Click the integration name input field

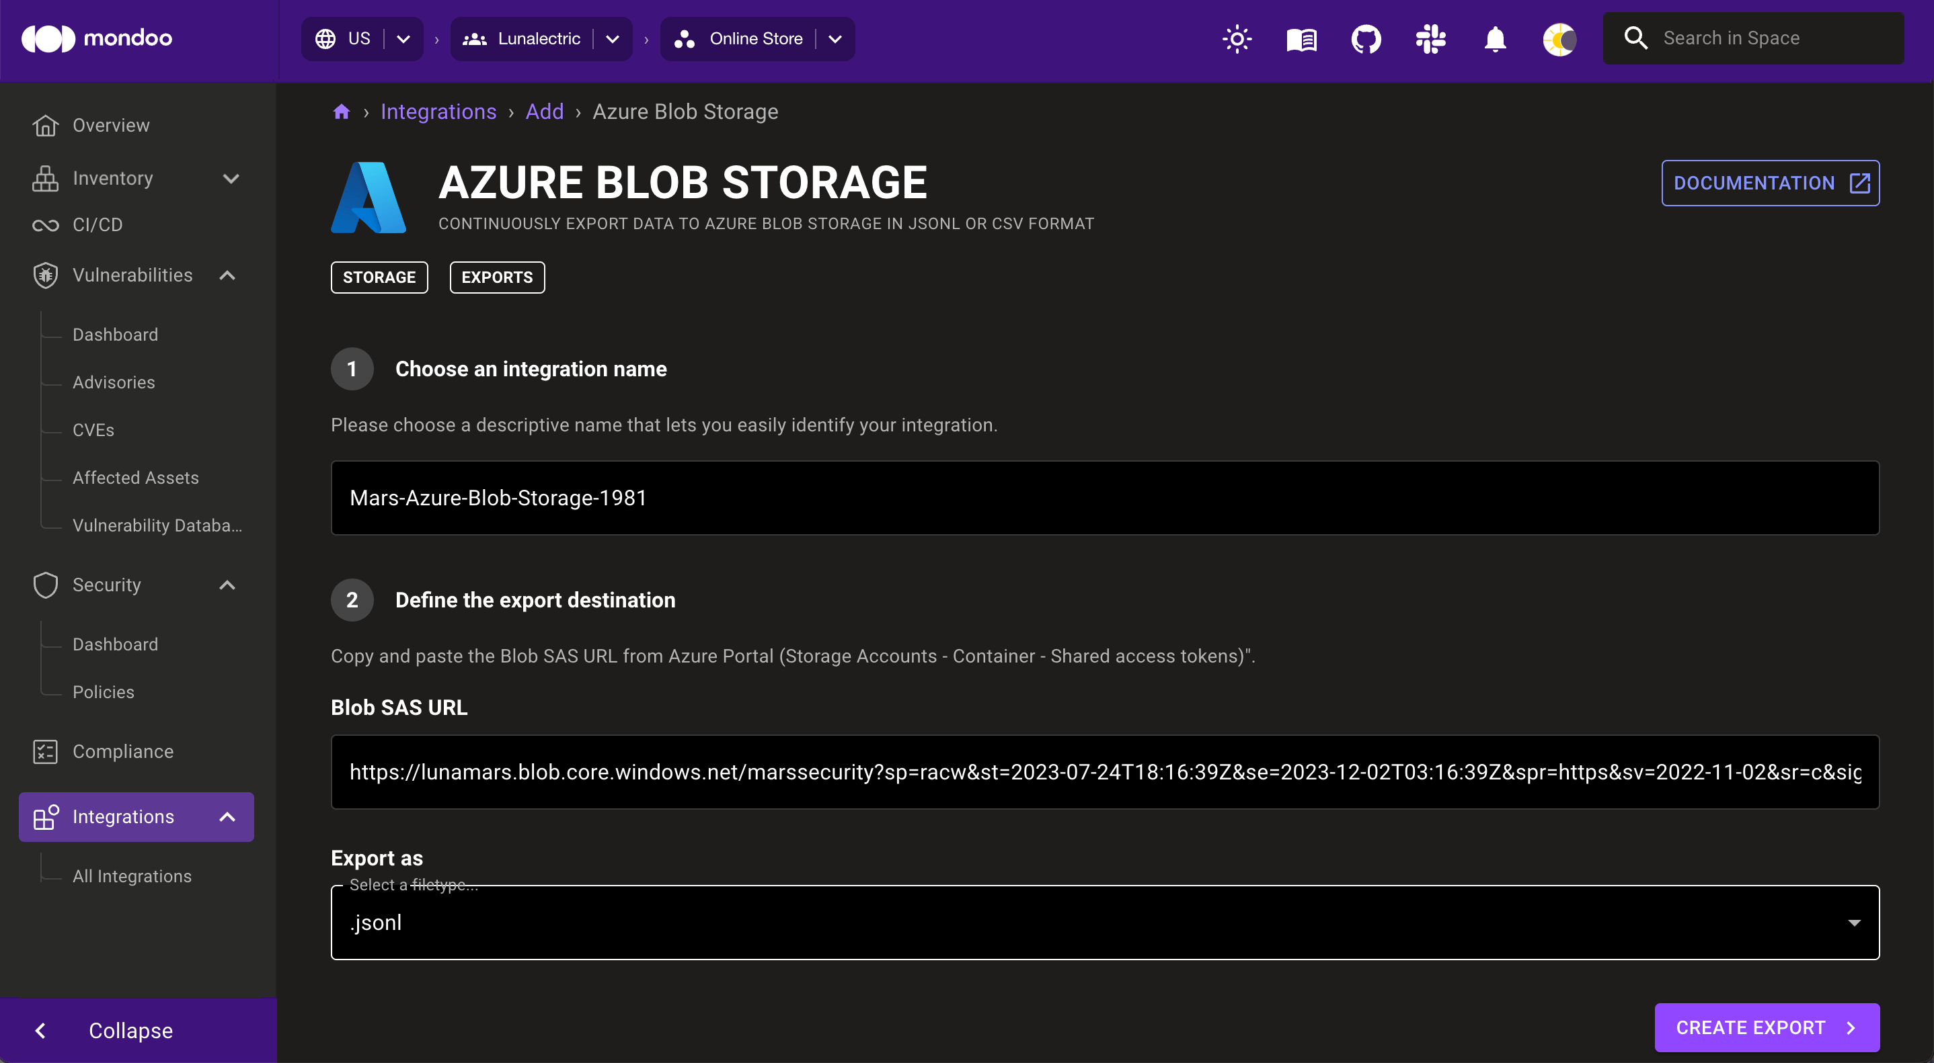[x=1104, y=497]
